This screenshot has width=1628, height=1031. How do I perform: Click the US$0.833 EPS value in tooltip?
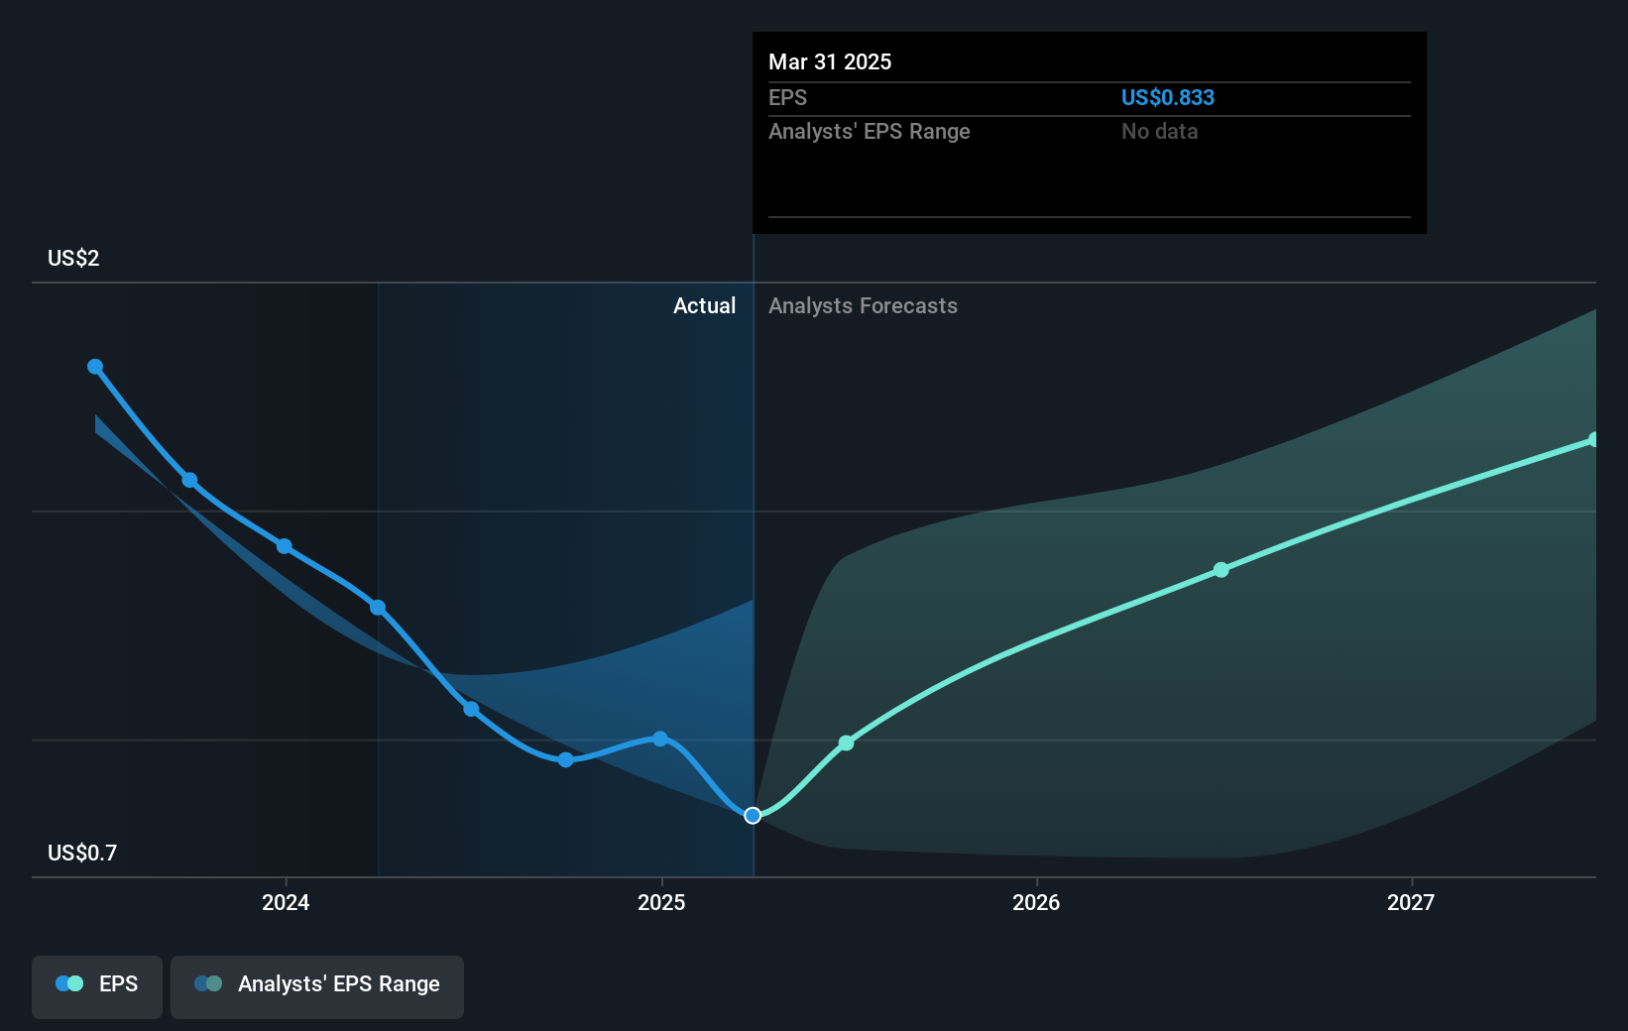1168,97
